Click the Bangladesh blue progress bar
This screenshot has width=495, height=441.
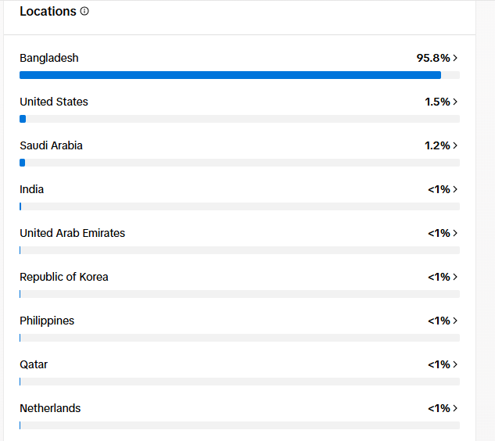tap(230, 75)
